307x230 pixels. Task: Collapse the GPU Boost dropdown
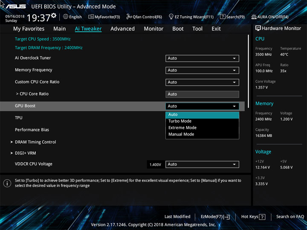(x=202, y=106)
